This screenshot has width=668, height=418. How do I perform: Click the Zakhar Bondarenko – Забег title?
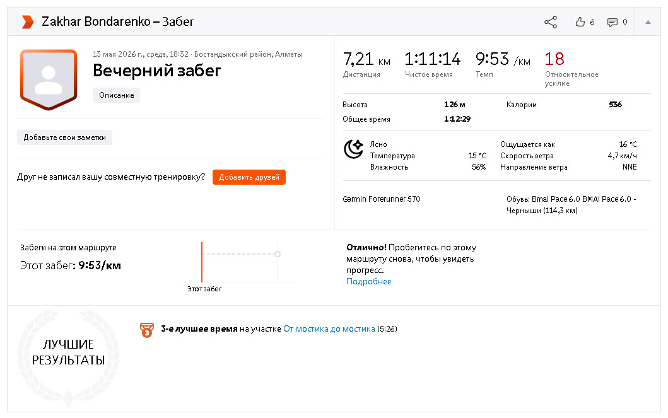pyautogui.click(x=118, y=21)
